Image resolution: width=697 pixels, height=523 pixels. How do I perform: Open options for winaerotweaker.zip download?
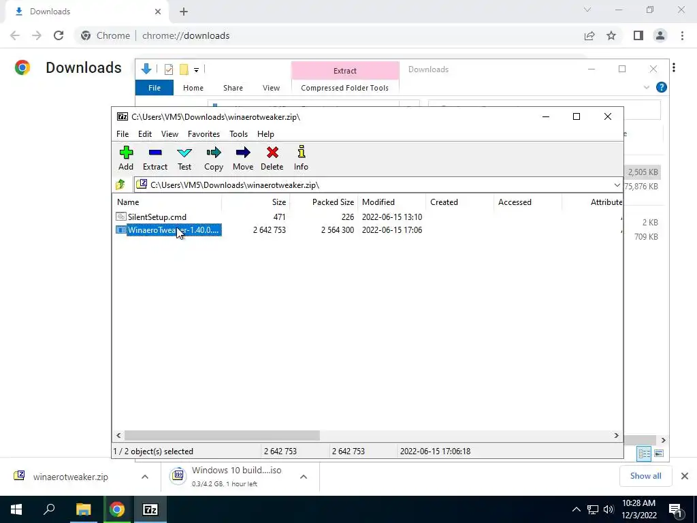pos(145,477)
